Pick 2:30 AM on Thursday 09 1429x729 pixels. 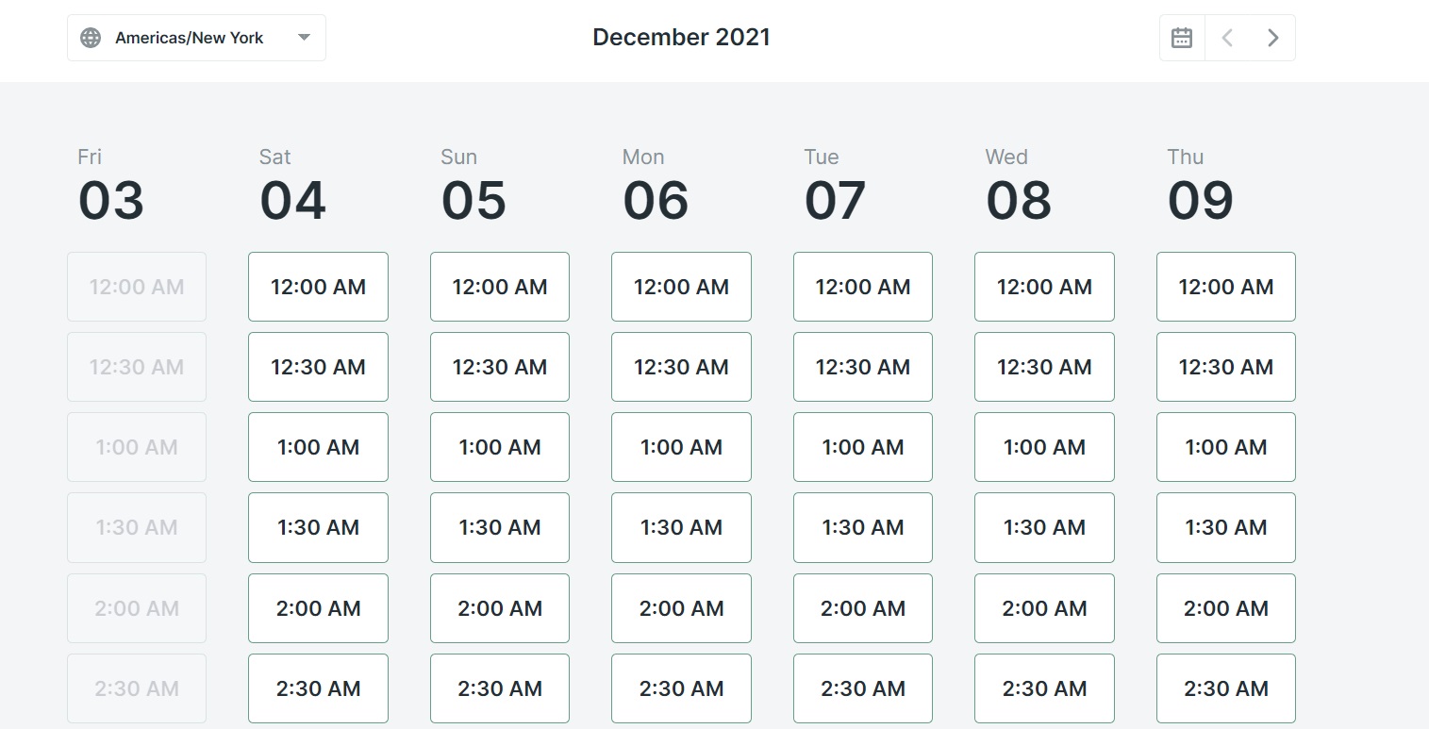coord(1226,688)
